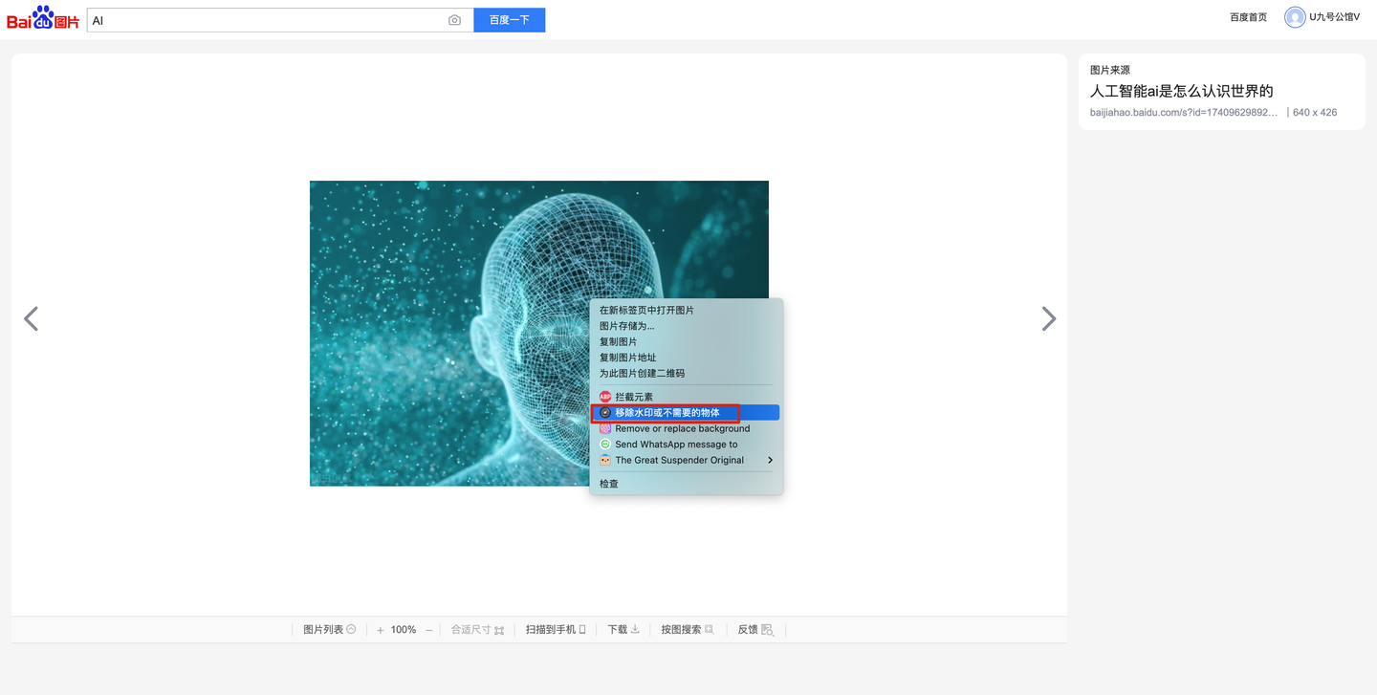Viewport: 1377px width, 695px height.
Task: Expand The Great Suspender Original submenu
Action: pos(685,460)
